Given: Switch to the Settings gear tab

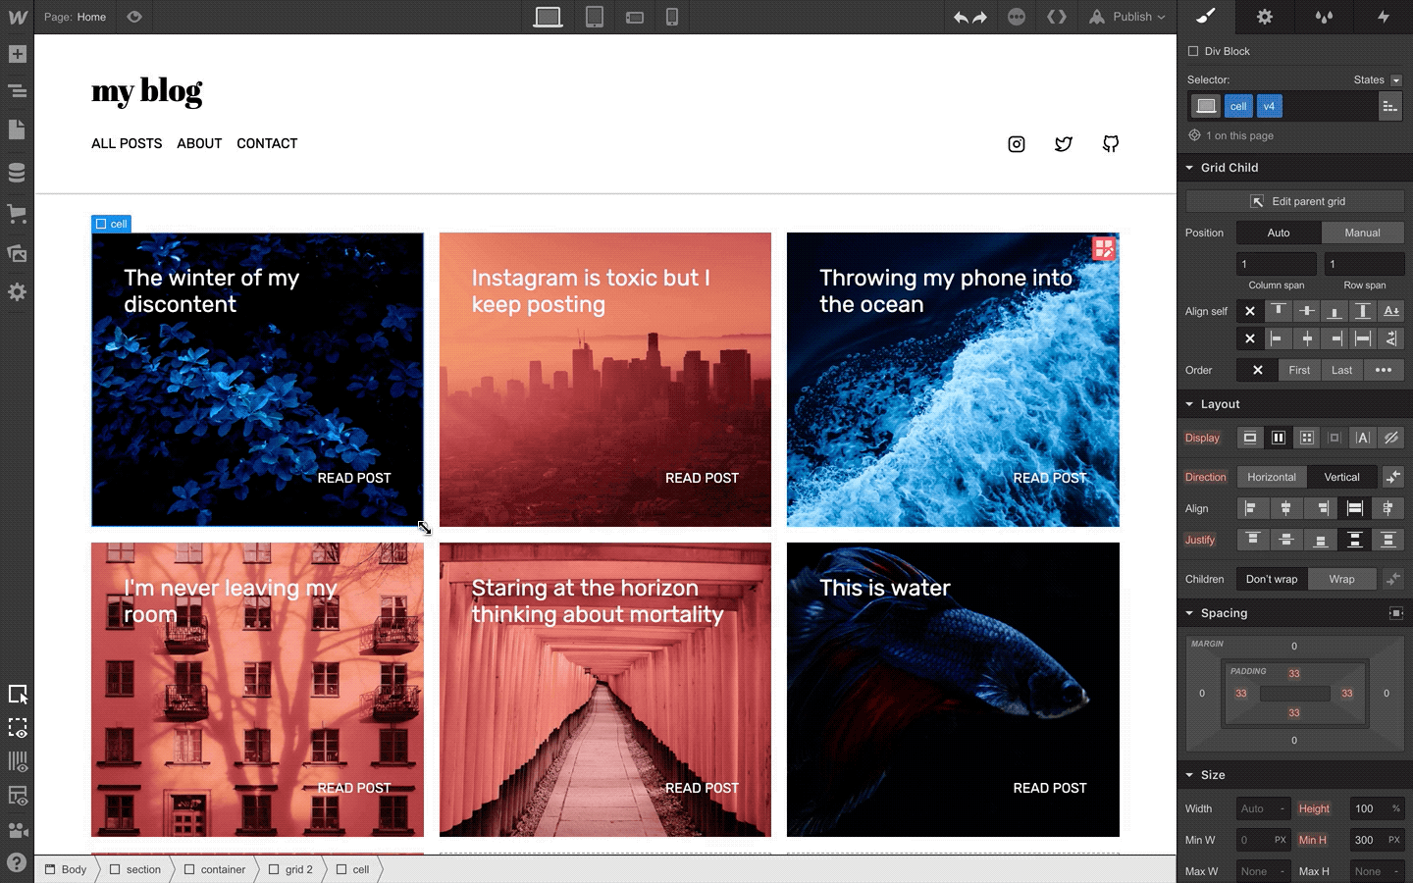Looking at the screenshot, I should coord(1265,17).
